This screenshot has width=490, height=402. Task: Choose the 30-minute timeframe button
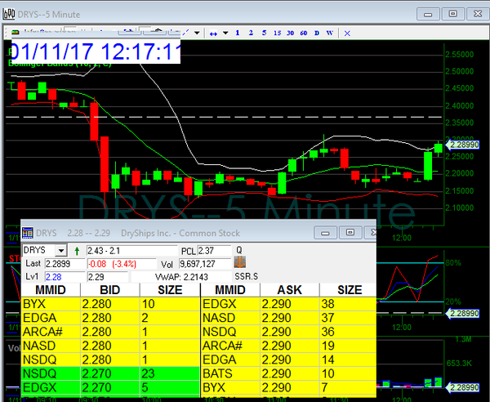291,33
